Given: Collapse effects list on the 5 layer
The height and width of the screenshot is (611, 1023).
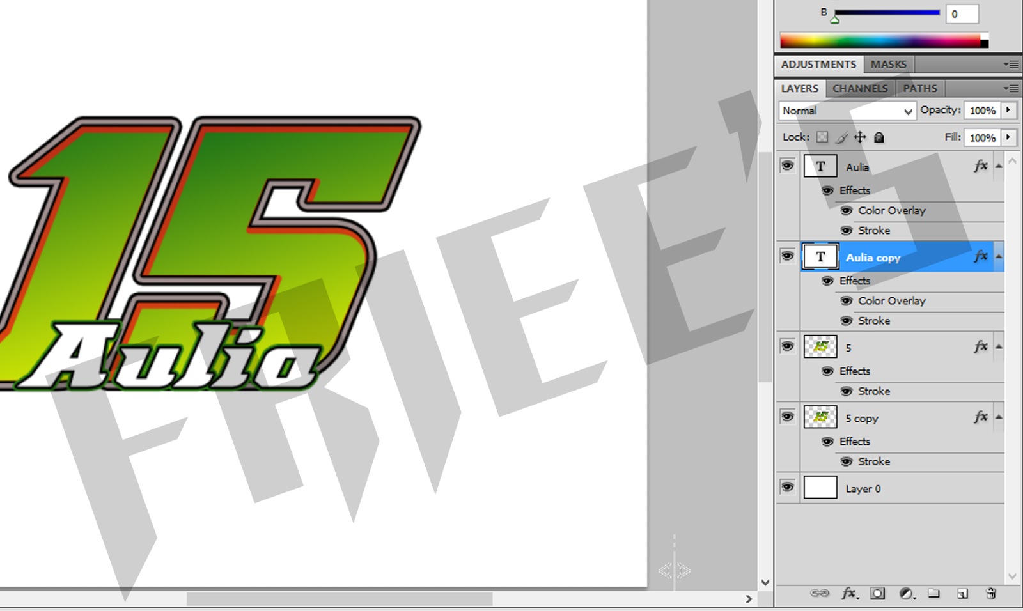Looking at the screenshot, I should [997, 346].
